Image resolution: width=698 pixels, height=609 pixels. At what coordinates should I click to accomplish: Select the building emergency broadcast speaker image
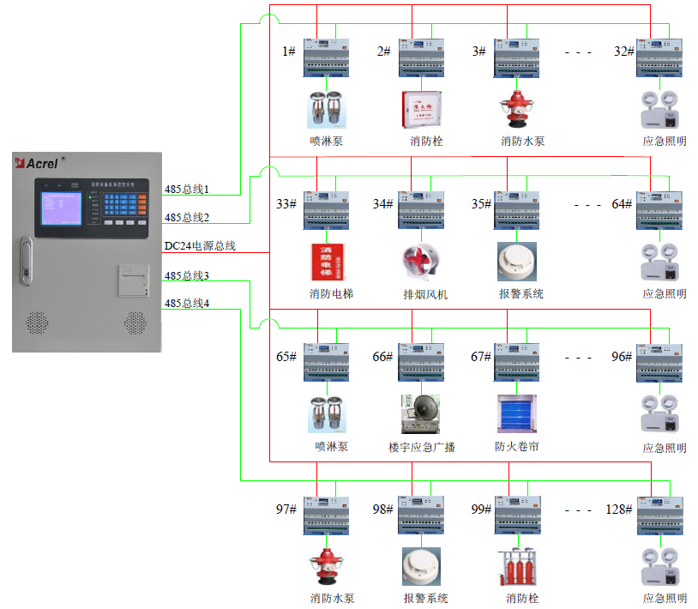[420, 415]
